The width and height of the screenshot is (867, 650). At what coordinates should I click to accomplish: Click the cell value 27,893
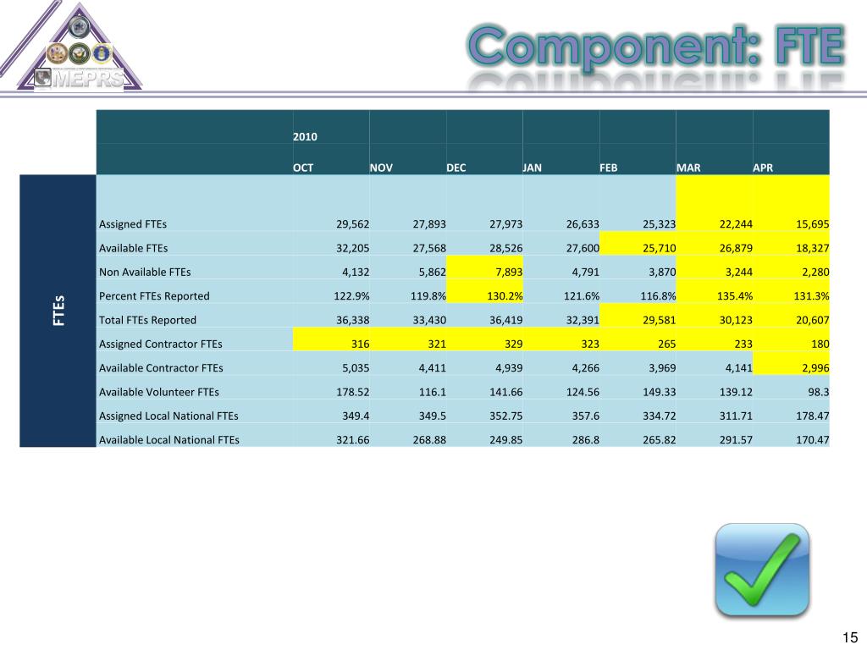[x=429, y=223]
